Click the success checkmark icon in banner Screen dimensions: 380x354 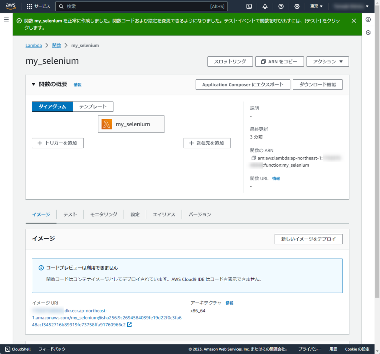19,21
